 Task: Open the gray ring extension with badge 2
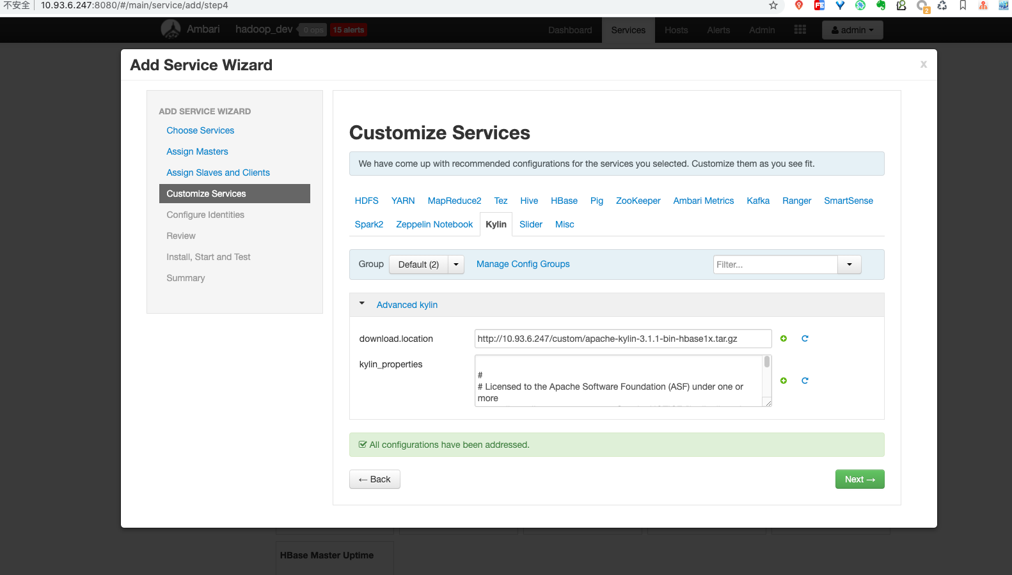[922, 6]
